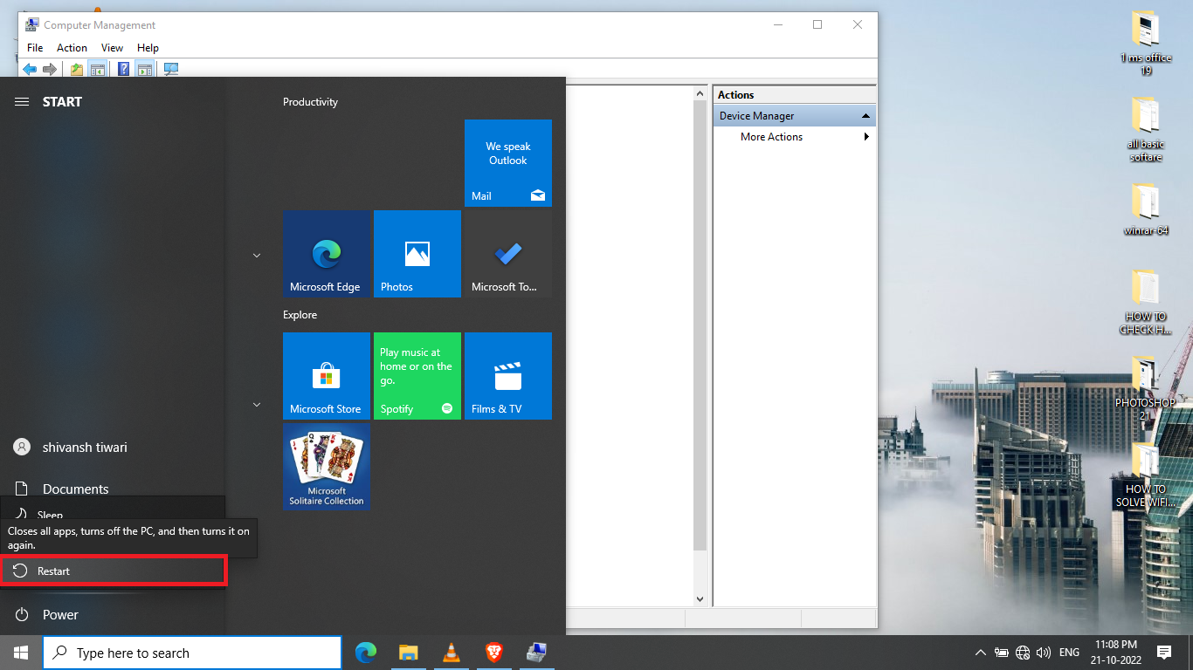Viewport: 1193px width, 670px height.
Task: Click the Forward arrow in Computer Management toolbar
Action: coord(50,69)
